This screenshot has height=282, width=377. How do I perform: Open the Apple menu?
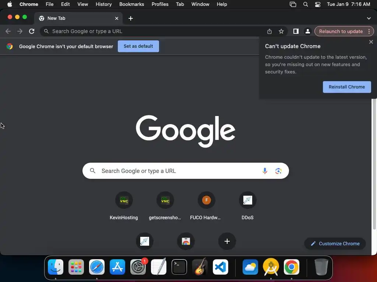pos(10,4)
